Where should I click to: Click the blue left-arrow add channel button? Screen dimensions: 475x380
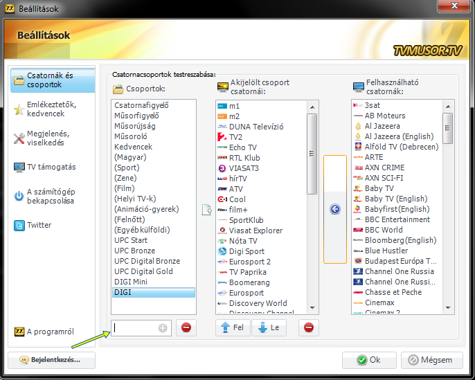[335, 209]
